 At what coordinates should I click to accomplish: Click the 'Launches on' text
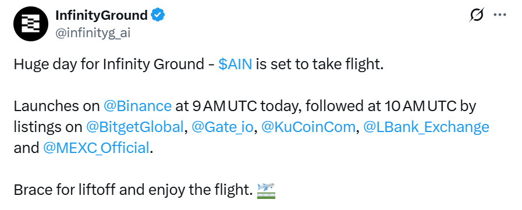pyautogui.click(x=56, y=106)
